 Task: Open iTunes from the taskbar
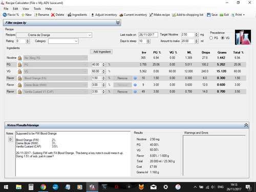tap(178, 187)
